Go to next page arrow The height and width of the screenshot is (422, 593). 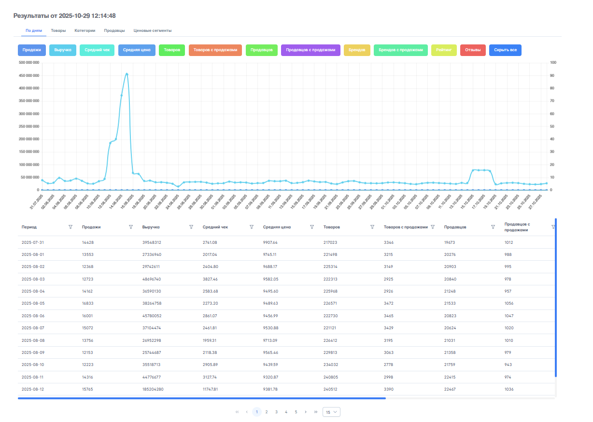[x=306, y=412]
